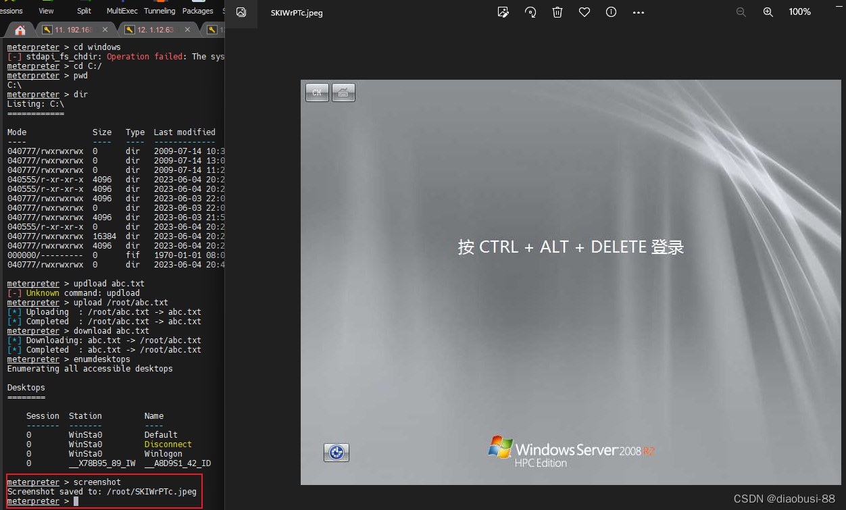Image resolution: width=846 pixels, height=510 pixels.
Task: Click the Windows Server 2008 R2 logo
Action: point(571,451)
